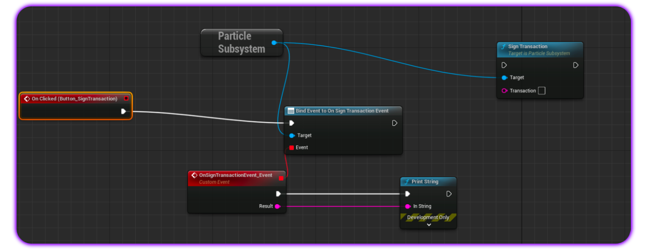
Task: Click the On Clicked event diamond icon
Action: (x=27, y=99)
